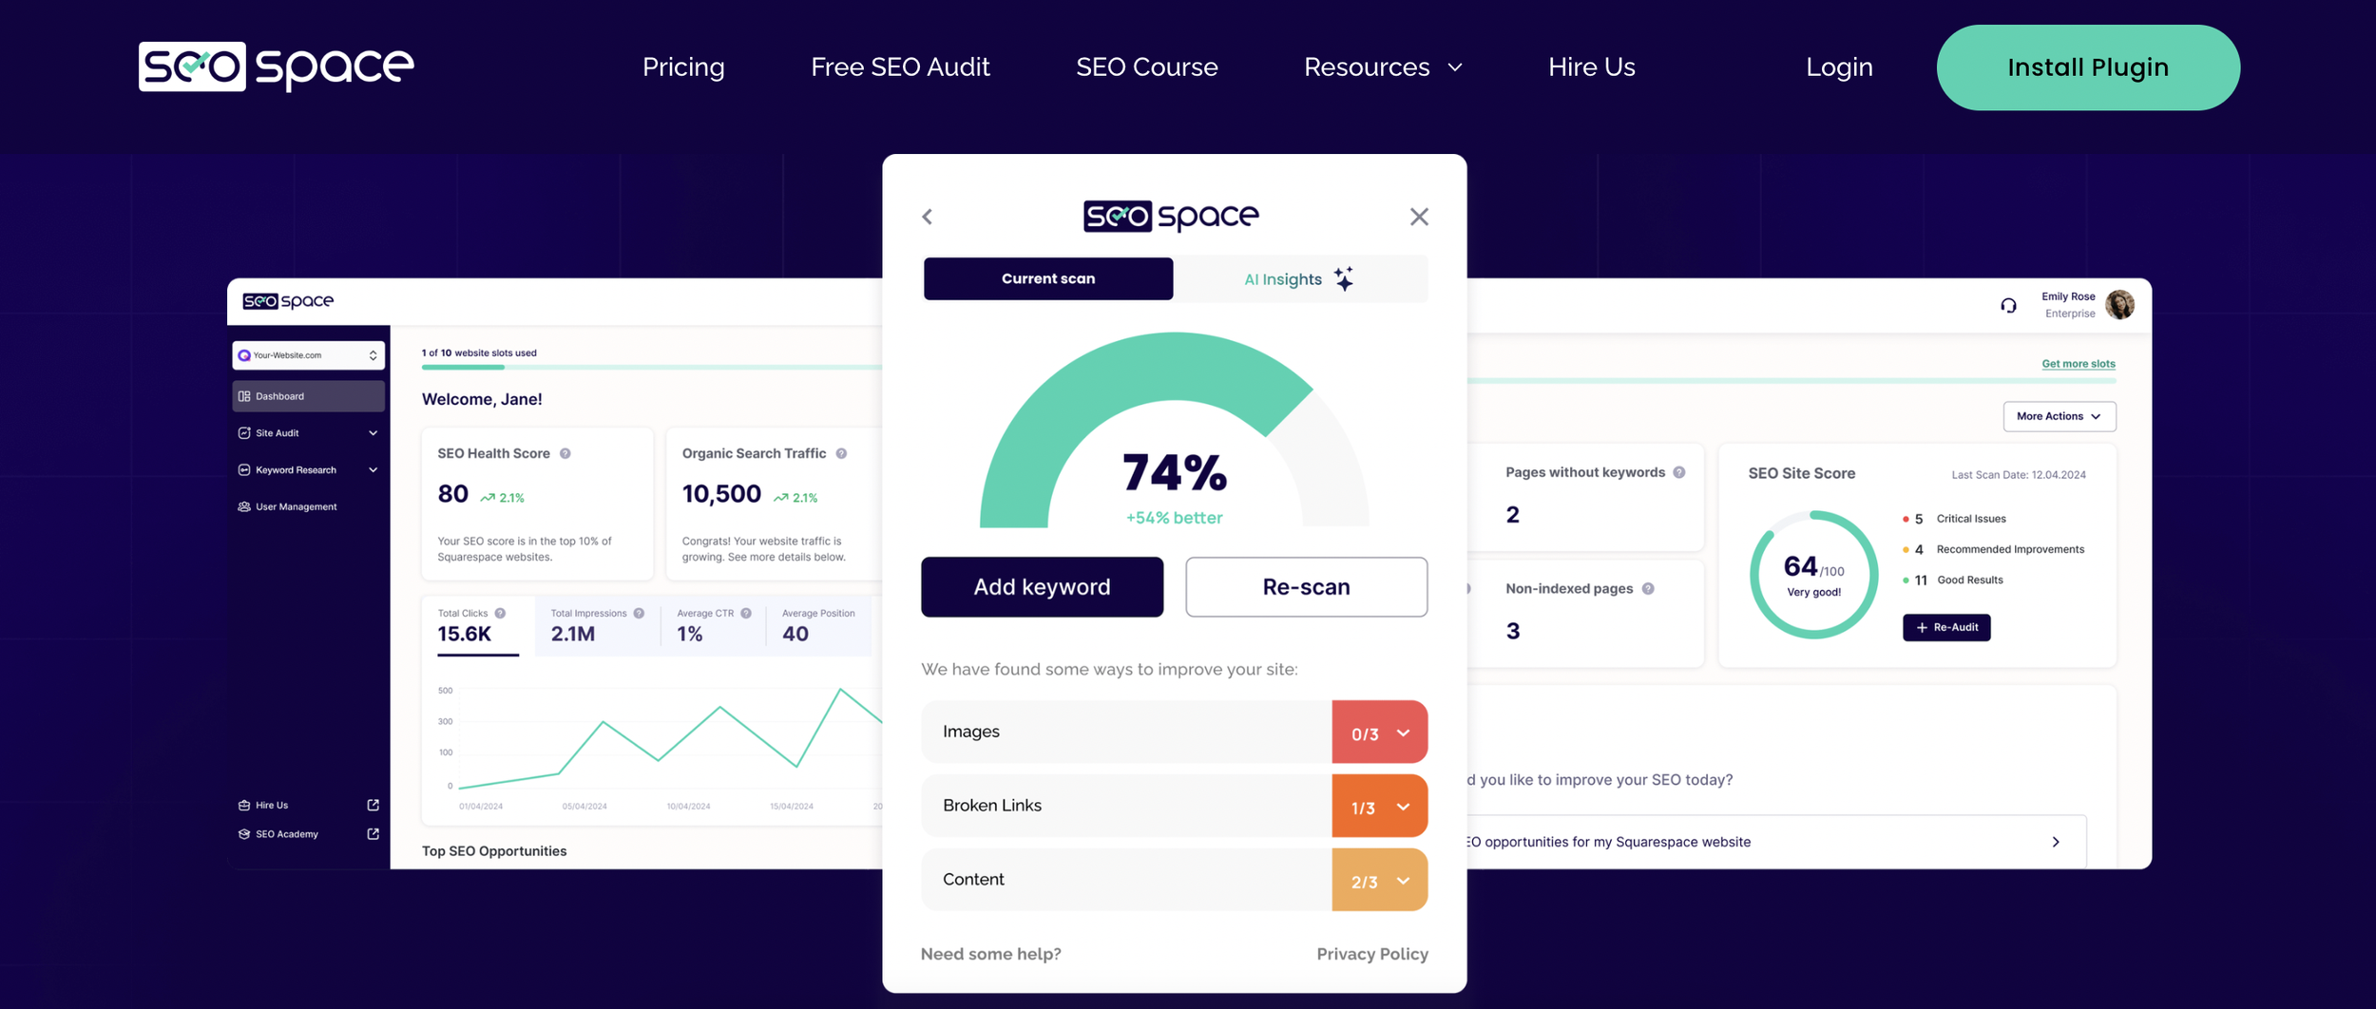Click the Keyword Research sidebar icon
This screenshot has width=2376, height=1009.
[244, 470]
